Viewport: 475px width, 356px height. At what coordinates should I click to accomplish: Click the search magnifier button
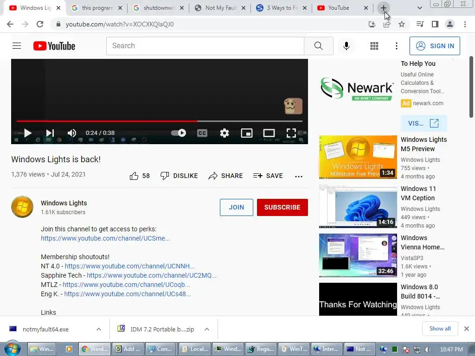pyautogui.click(x=318, y=46)
